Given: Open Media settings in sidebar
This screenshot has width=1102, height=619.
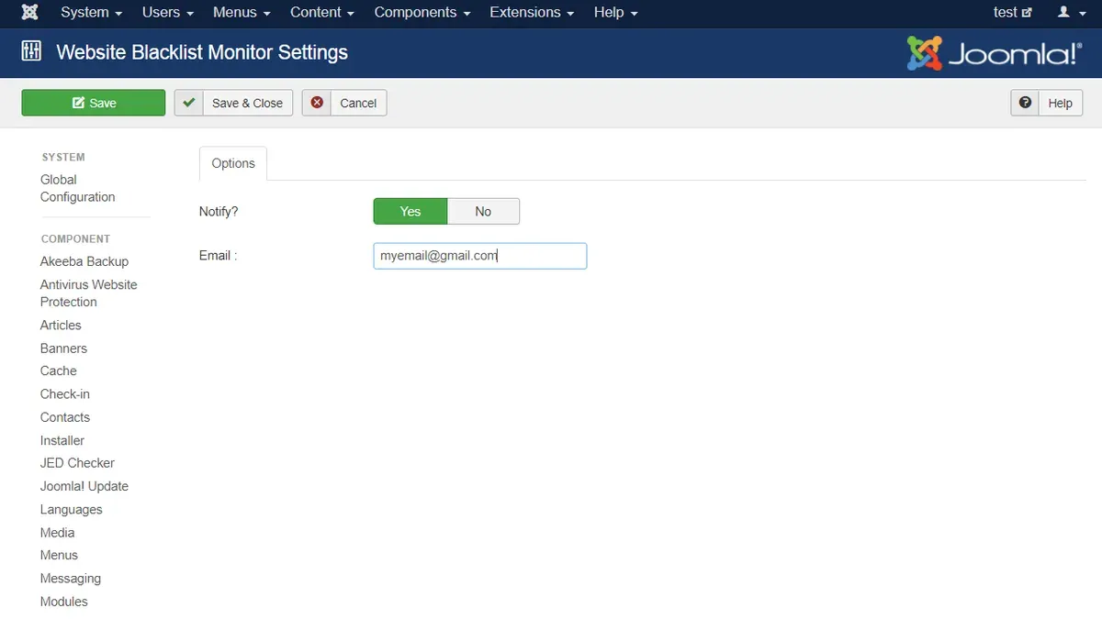Looking at the screenshot, I should click(x=58, y=532).
